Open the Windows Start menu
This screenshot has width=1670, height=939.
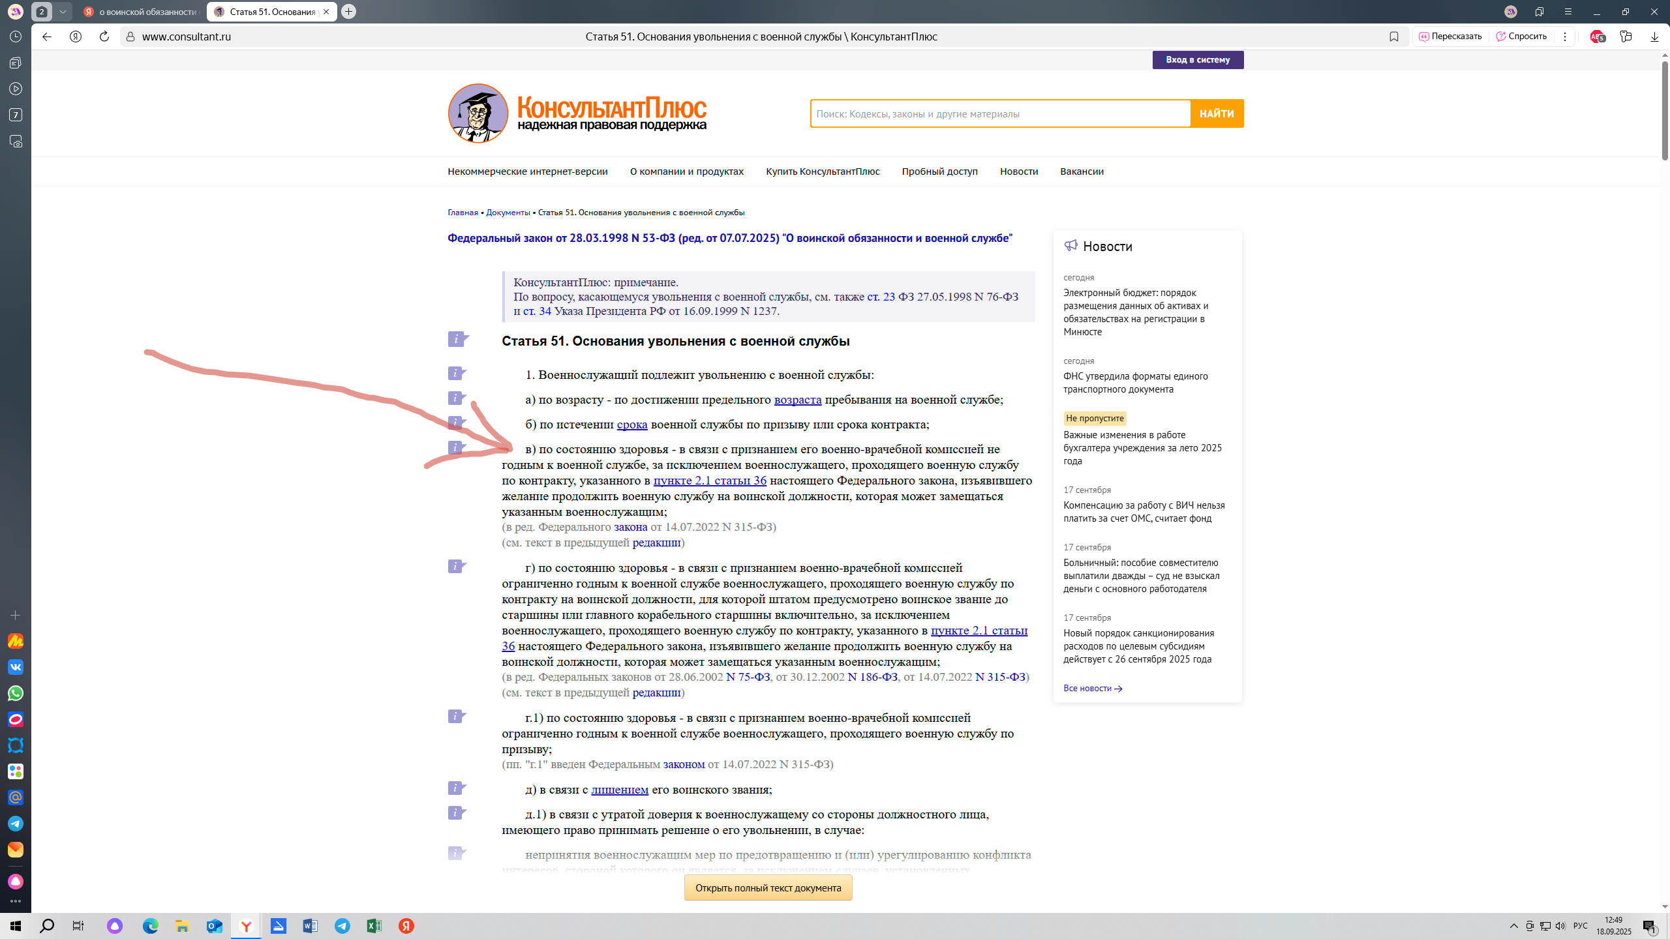click(16, 926)
